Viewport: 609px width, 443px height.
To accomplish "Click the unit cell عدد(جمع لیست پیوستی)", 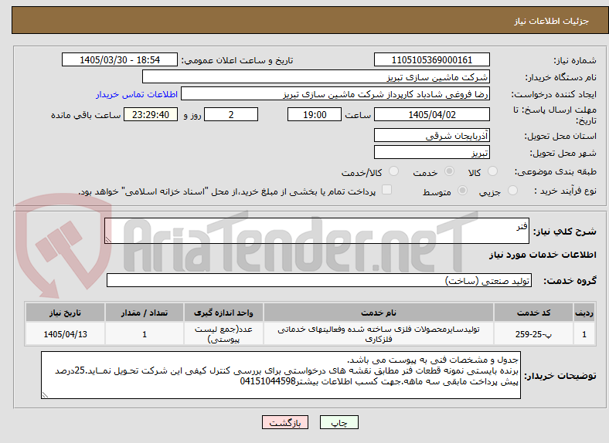I will pyautogui.click(x=223, y=334).
